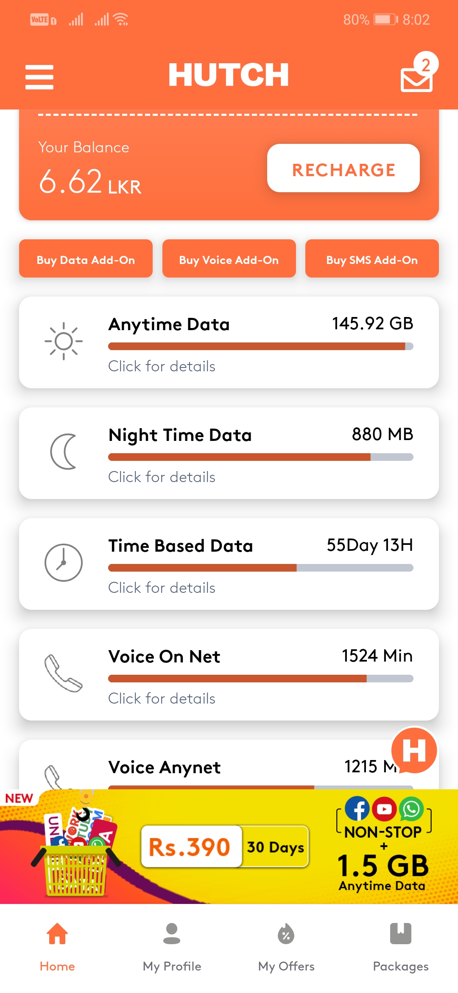
Task: Open the hamburger menu
Action: (x=39, y=77)
